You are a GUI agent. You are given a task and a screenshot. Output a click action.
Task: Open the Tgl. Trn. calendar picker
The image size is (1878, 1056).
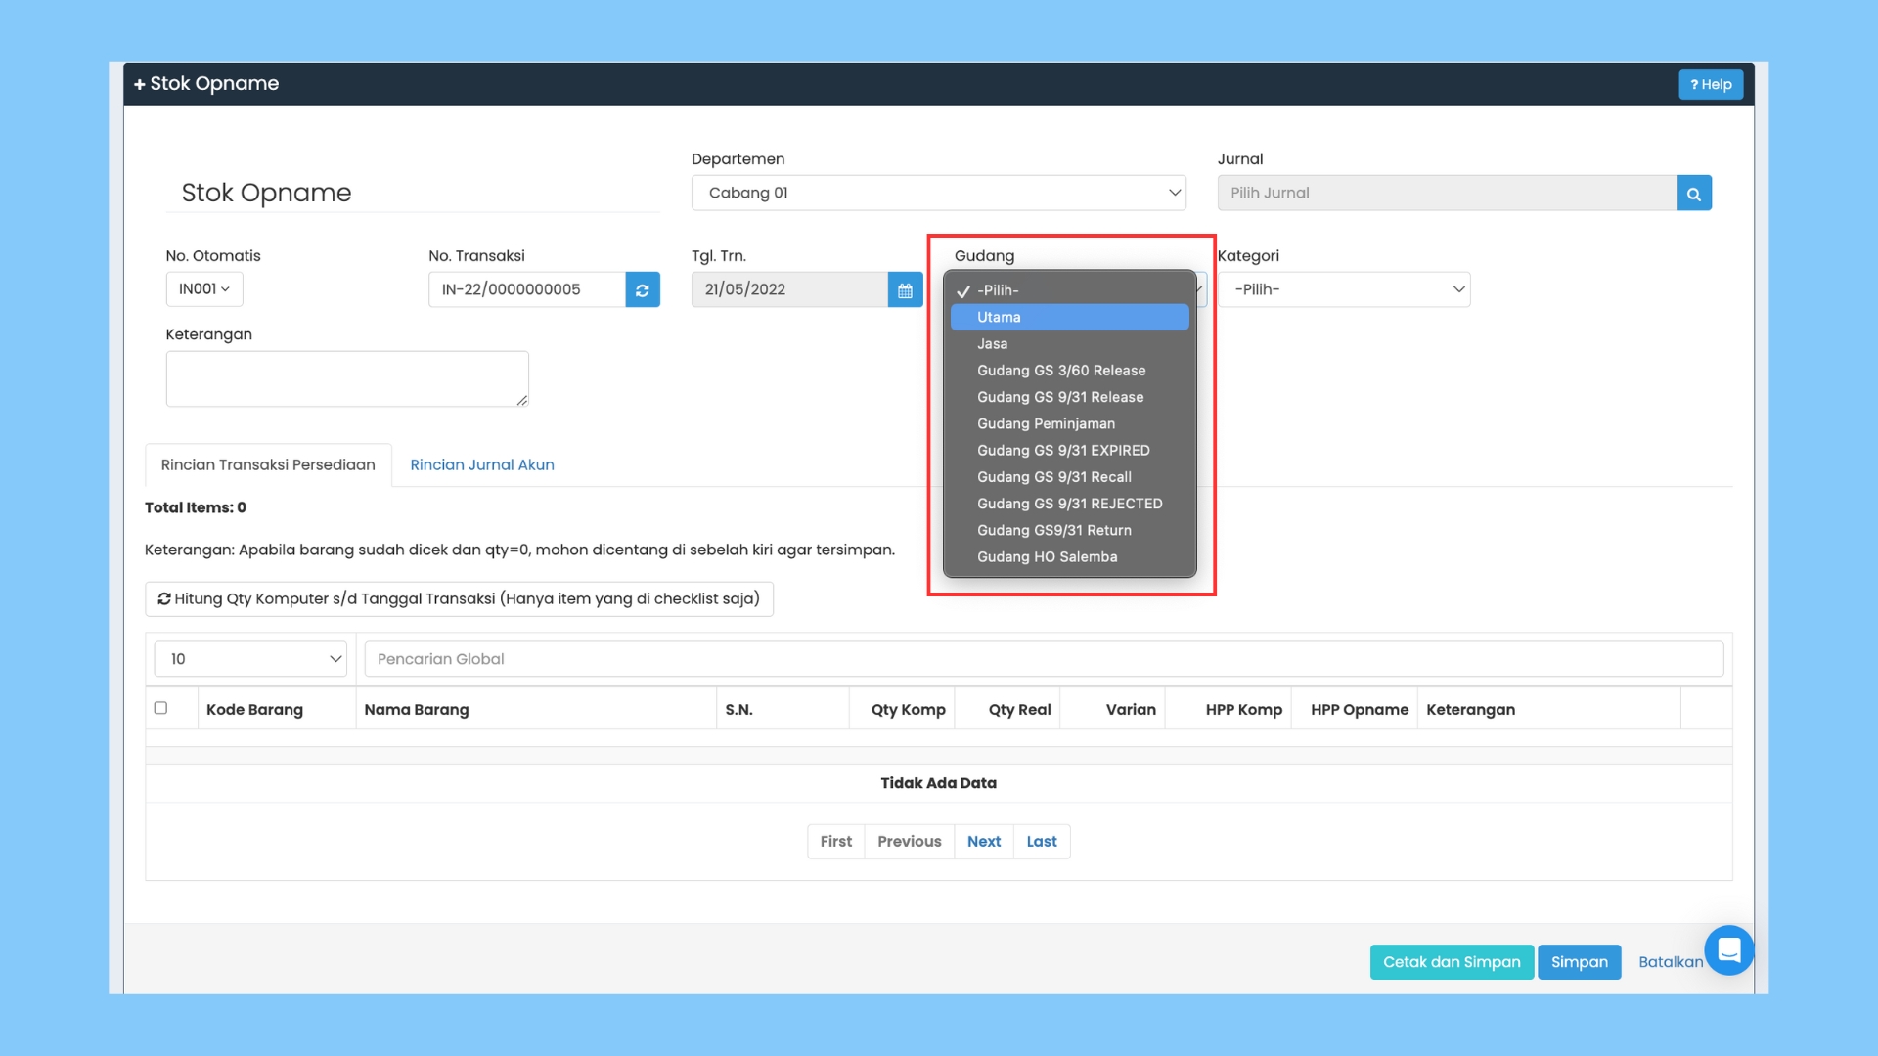(x=905, y=290)
